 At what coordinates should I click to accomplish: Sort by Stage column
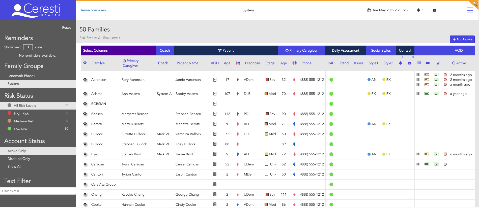click(270, 63)
